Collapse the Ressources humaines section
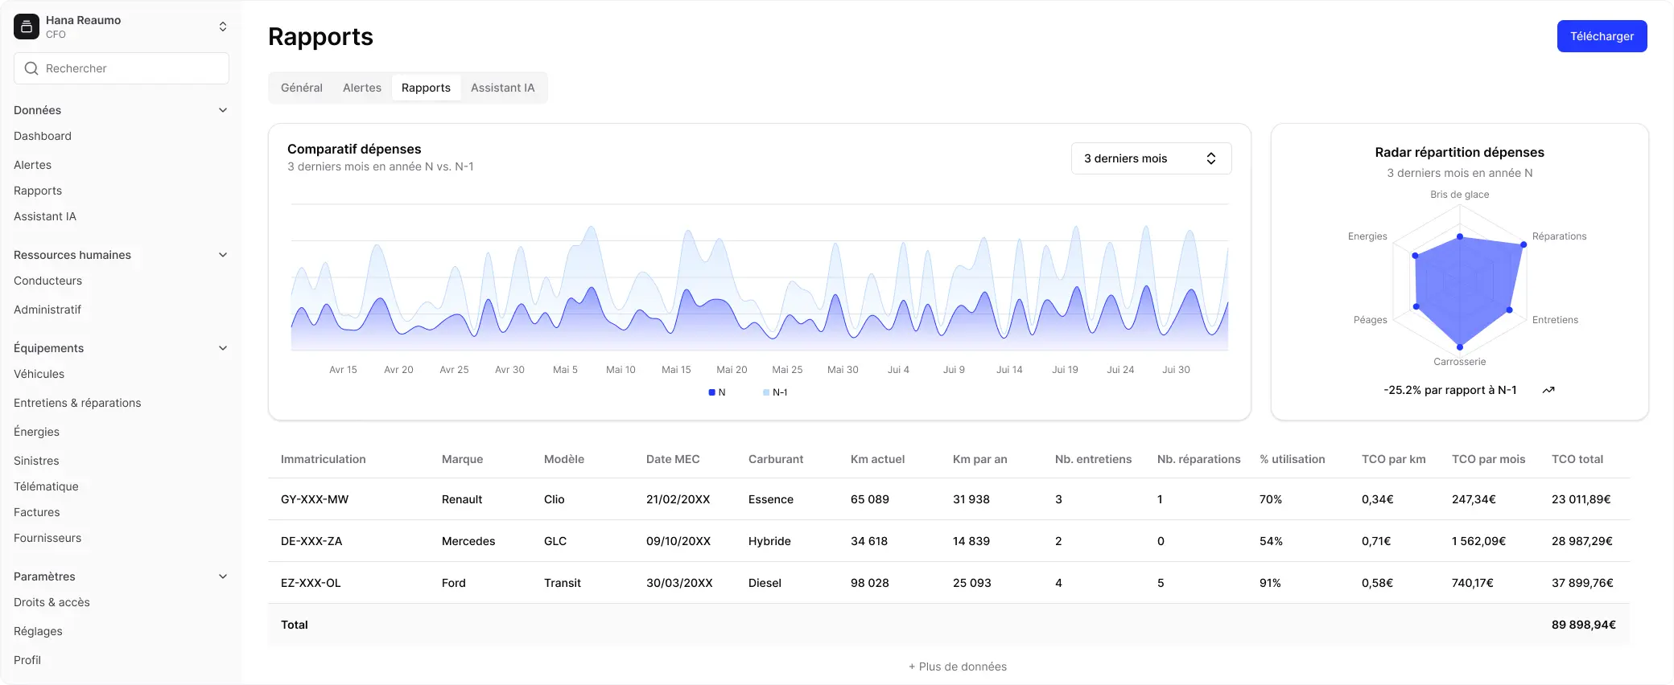The image size is (1674, 685). coord(223,255)
